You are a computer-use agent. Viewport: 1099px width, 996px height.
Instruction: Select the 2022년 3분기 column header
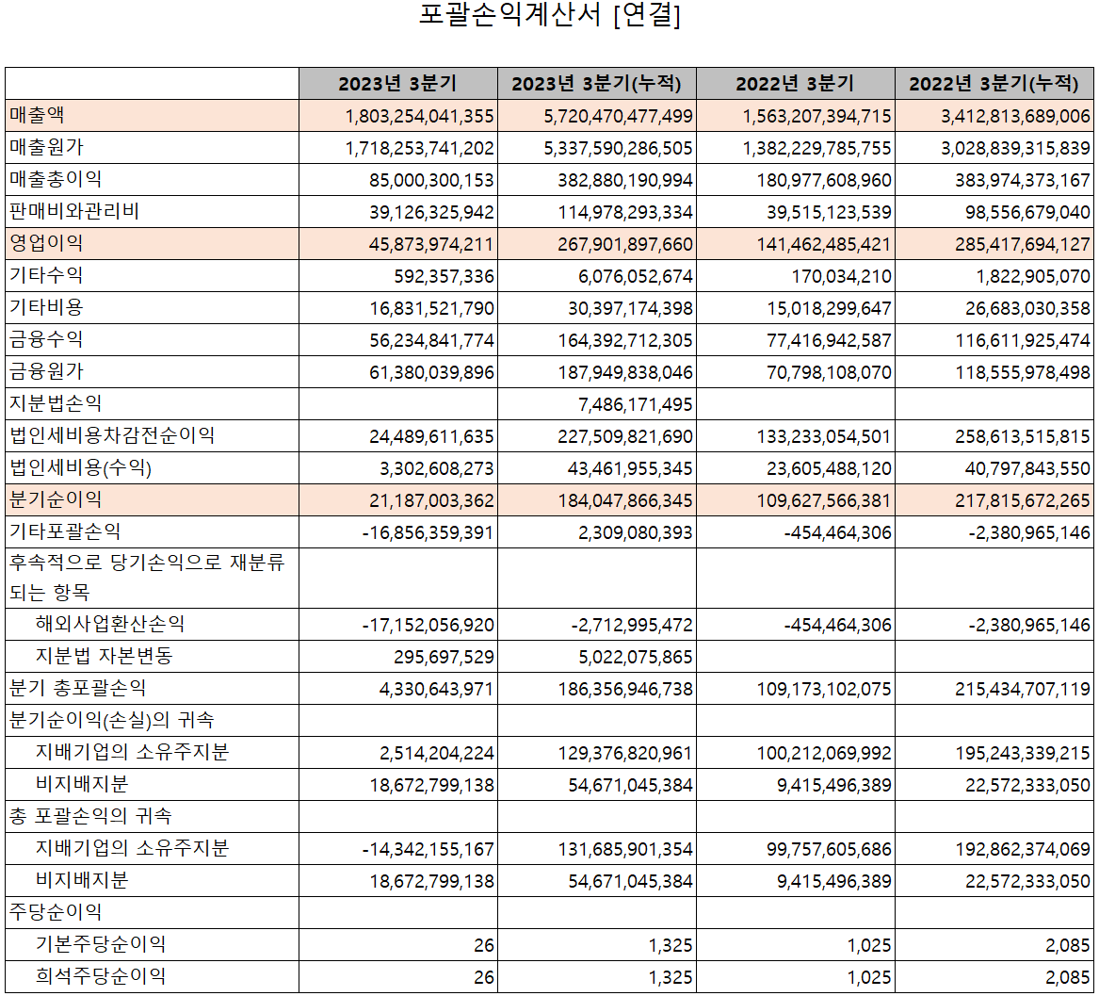pos(796,84)
